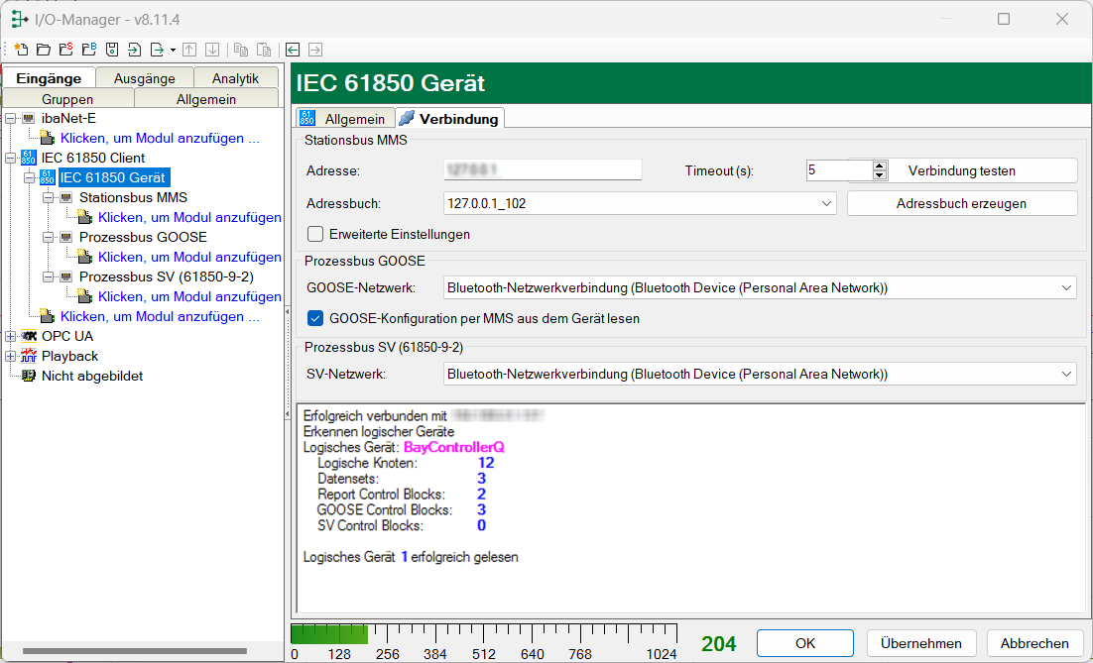
Task: Switch to the Ausgänge tab
Action: 144,78
